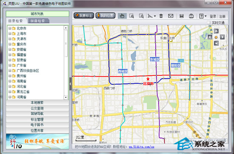Click the printer icon
The height and width of the screenshot is (154, 234).
191,16
